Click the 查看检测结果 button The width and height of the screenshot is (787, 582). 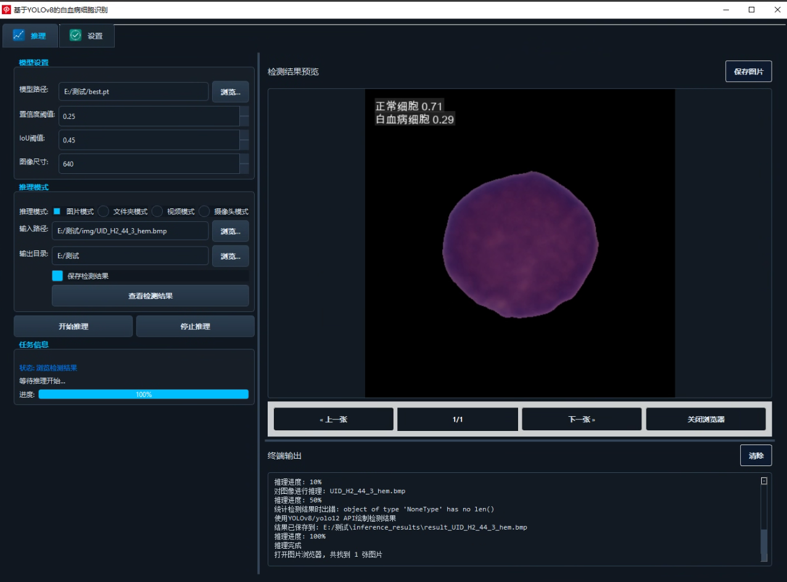click(x=150, y=296)
